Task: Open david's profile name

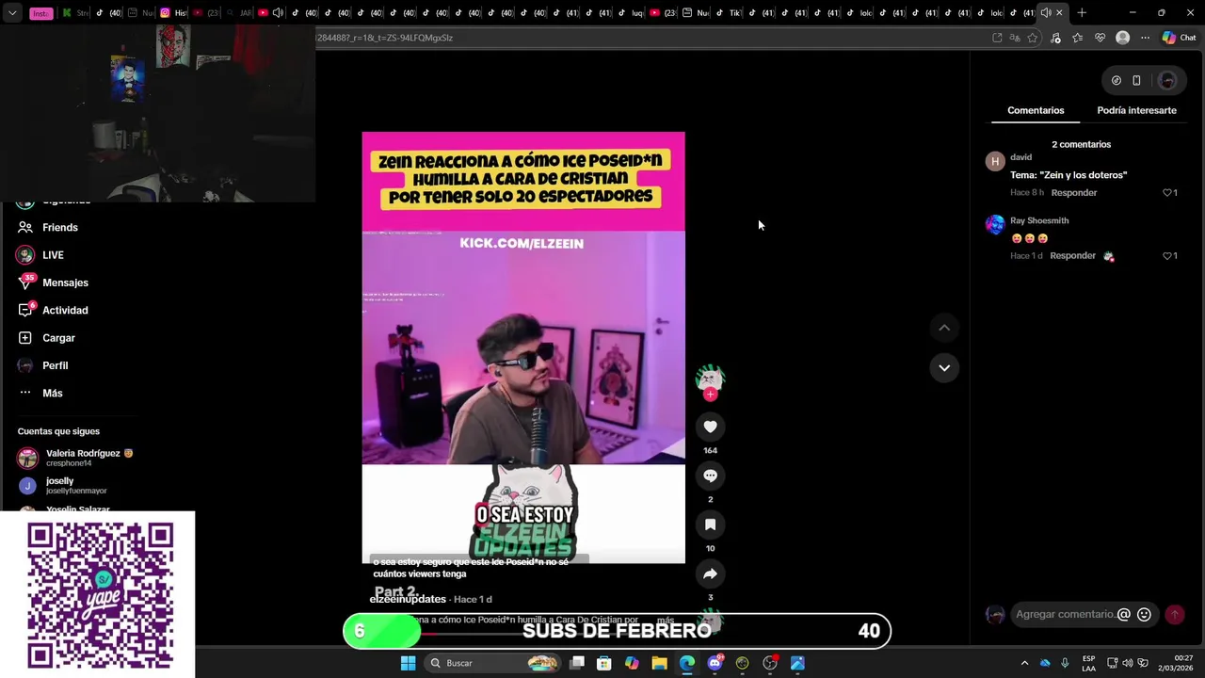Action: tap(1020, 157)
